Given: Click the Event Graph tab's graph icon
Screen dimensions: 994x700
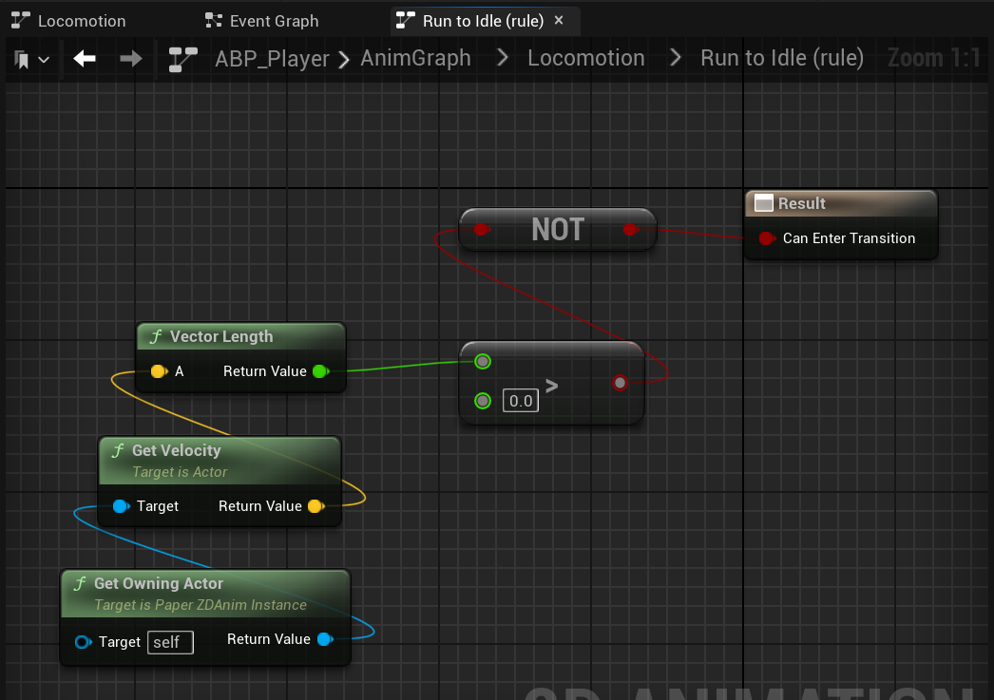Looking at the screenshot, I should coord(214,21).
